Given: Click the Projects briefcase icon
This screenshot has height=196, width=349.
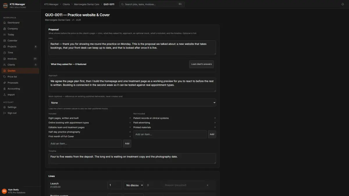Looking at the screenshot, I should 5,47.
